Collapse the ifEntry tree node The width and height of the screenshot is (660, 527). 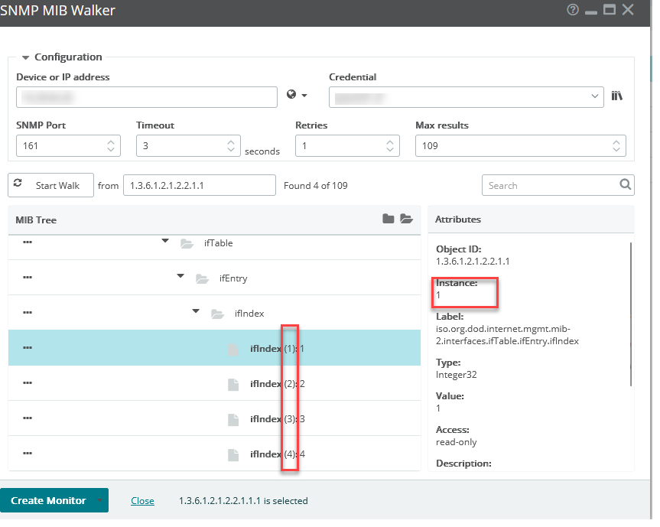(180, 277)
